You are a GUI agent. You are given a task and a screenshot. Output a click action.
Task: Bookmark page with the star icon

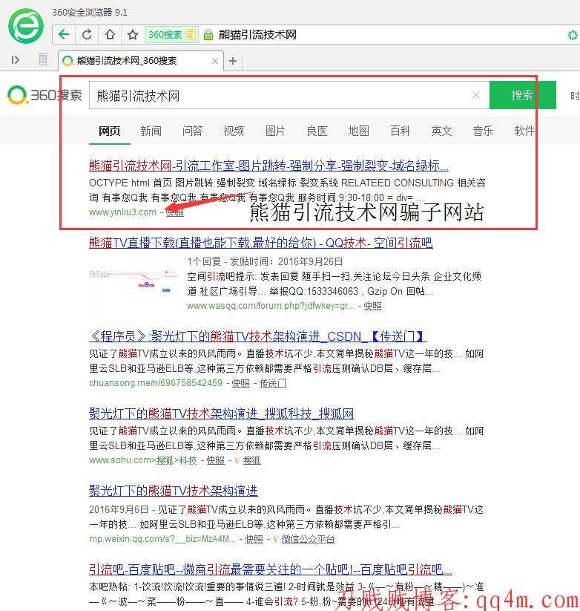[133, 35]
